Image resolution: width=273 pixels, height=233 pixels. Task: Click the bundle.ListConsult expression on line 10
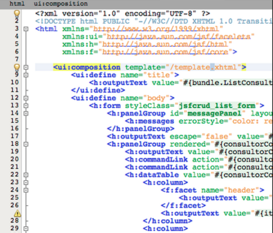pyautogui.click(x=227, y=83)
